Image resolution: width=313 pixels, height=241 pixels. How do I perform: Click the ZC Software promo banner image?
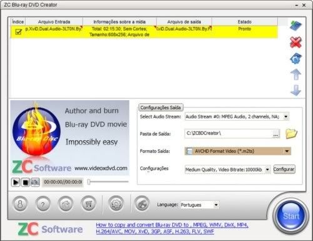coord(69,138)
